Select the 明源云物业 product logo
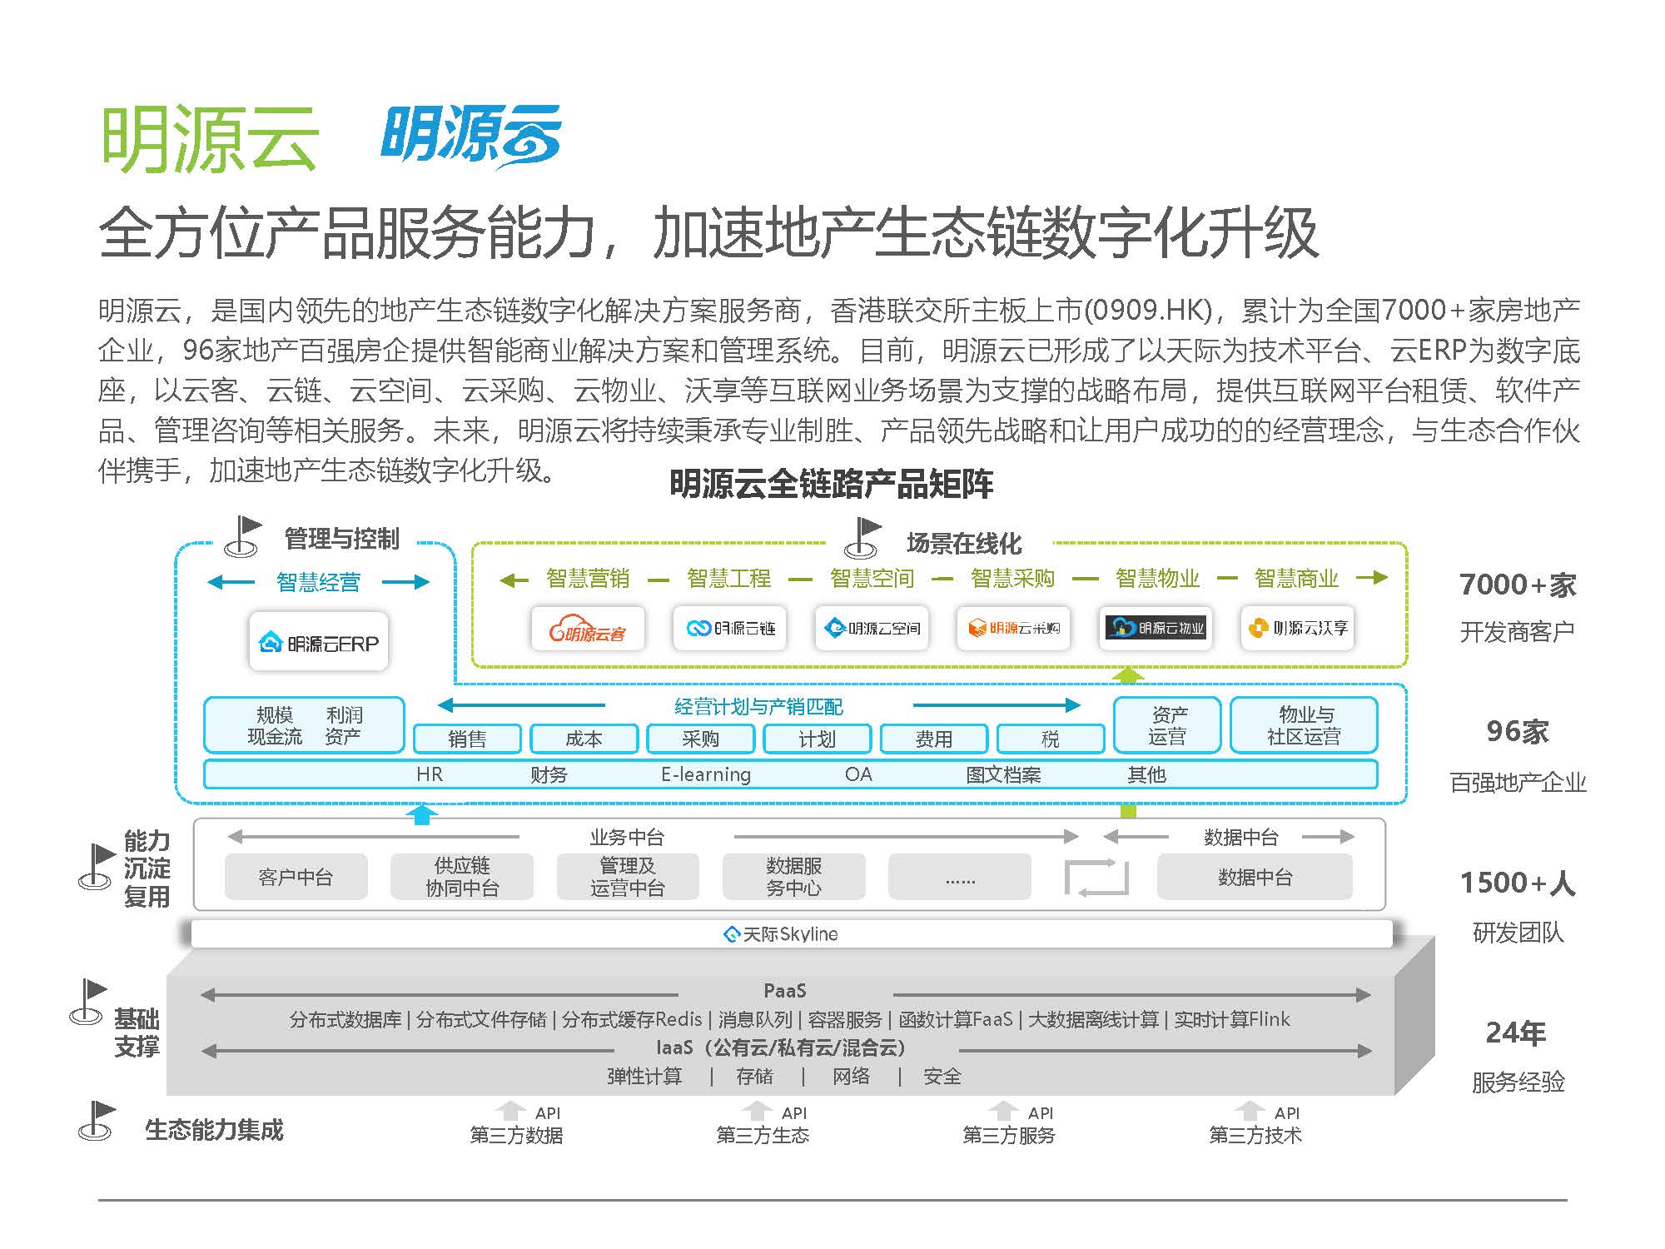Viewport: 1665px width, 1249px height. pyautogui.click(x=1156, y=629)
